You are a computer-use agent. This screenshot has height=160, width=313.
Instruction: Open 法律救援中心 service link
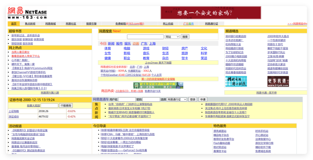coord(263,139)
